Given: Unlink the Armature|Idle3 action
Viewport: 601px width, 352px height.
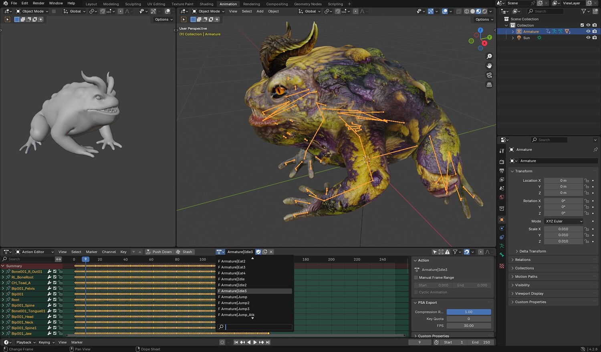Looking at the screenshot, I should pyautogui.click(x=271, y=252).
